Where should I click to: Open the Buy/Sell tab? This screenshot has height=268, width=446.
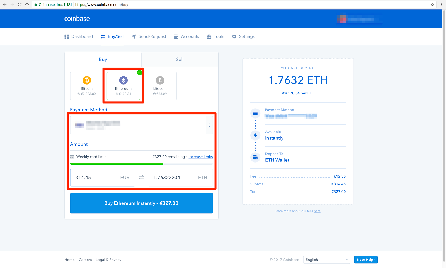[112, 36]
